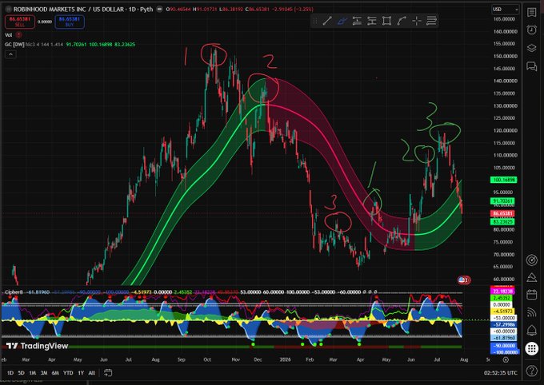Open the Alerts alarm clock panel
This screenshot has width=544, height=385.
click(531, 30)
